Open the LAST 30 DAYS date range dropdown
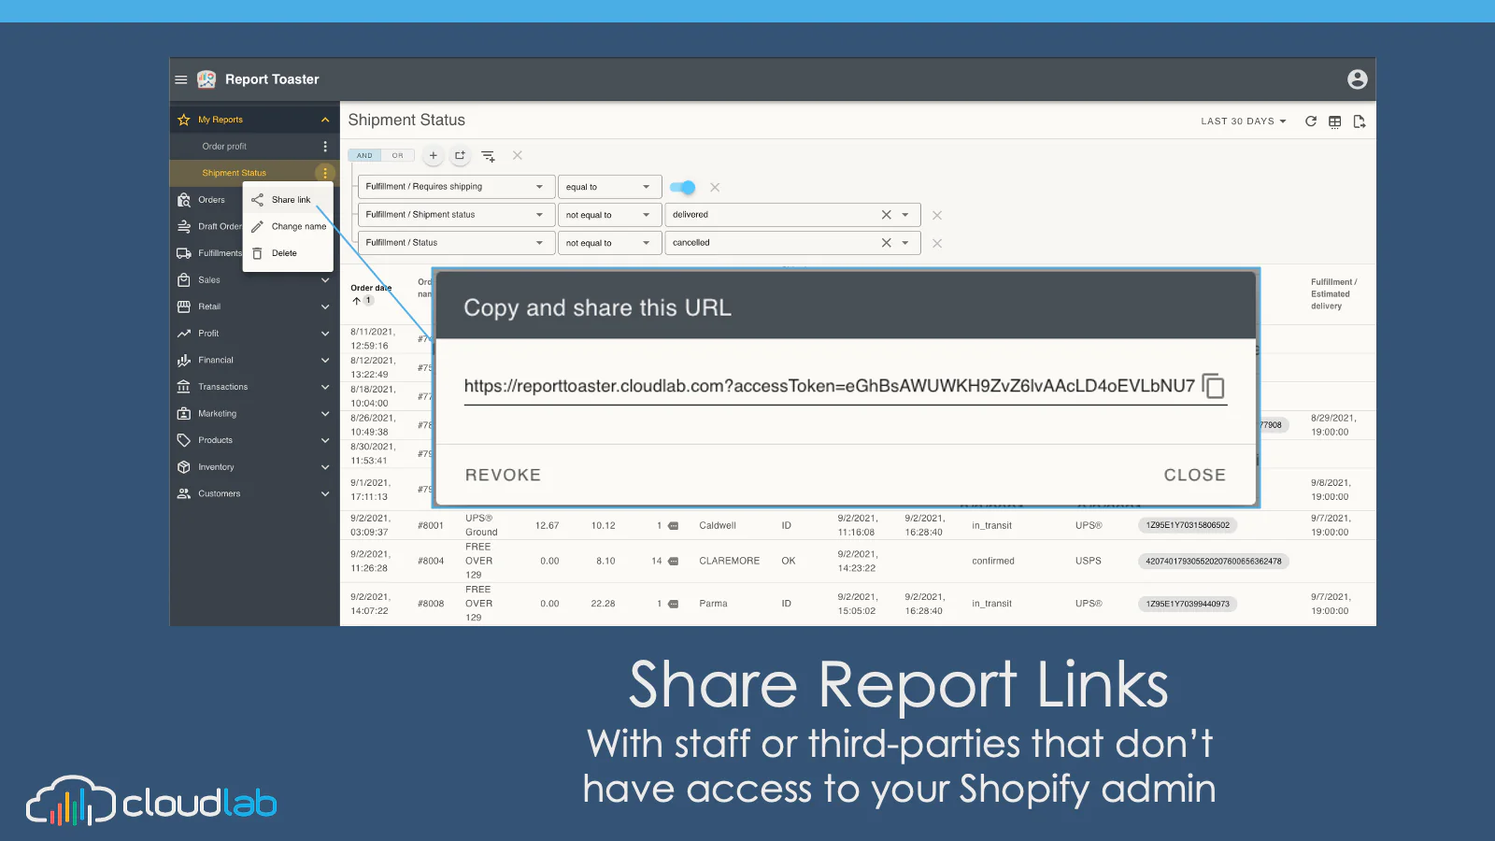1495x841 pixels. click(1244, 121)
